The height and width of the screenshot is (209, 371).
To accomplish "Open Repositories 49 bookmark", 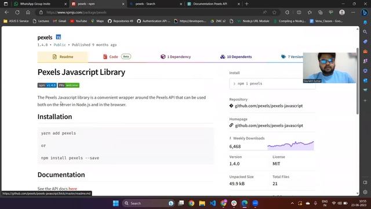I will point(121,21).
